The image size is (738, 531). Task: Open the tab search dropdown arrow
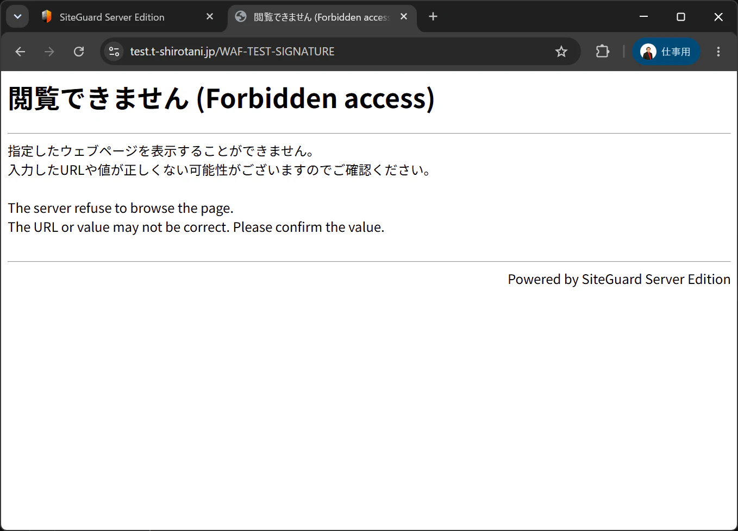tap(17, 17)
